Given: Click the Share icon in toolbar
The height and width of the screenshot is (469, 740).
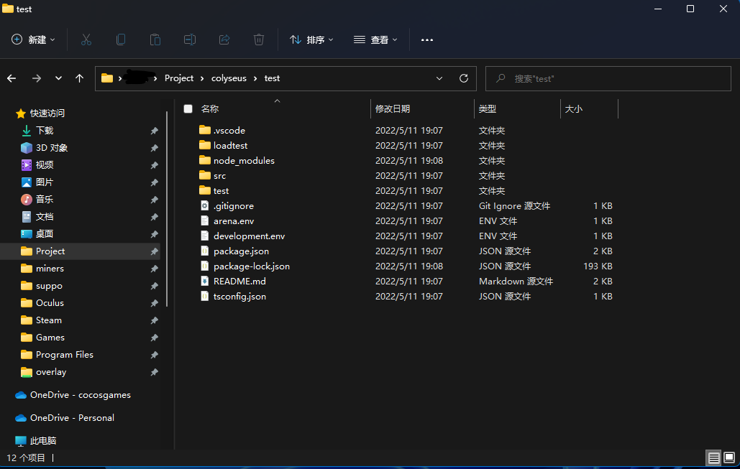Looking at the screenshot, I should pos(224,40).
